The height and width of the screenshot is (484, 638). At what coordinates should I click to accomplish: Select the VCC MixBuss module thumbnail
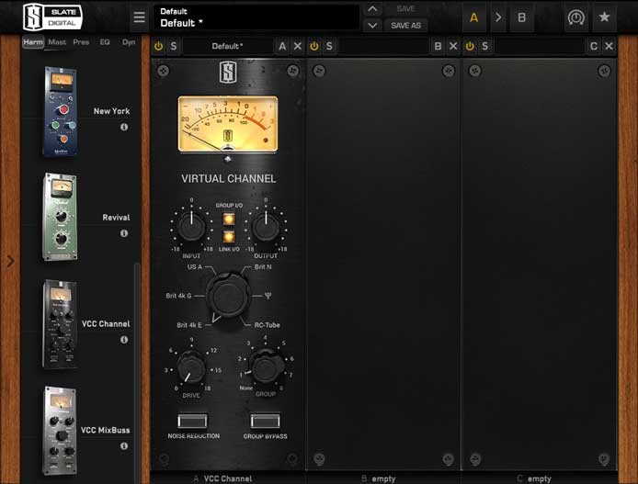pyautogui.click(x=60, y=431)
